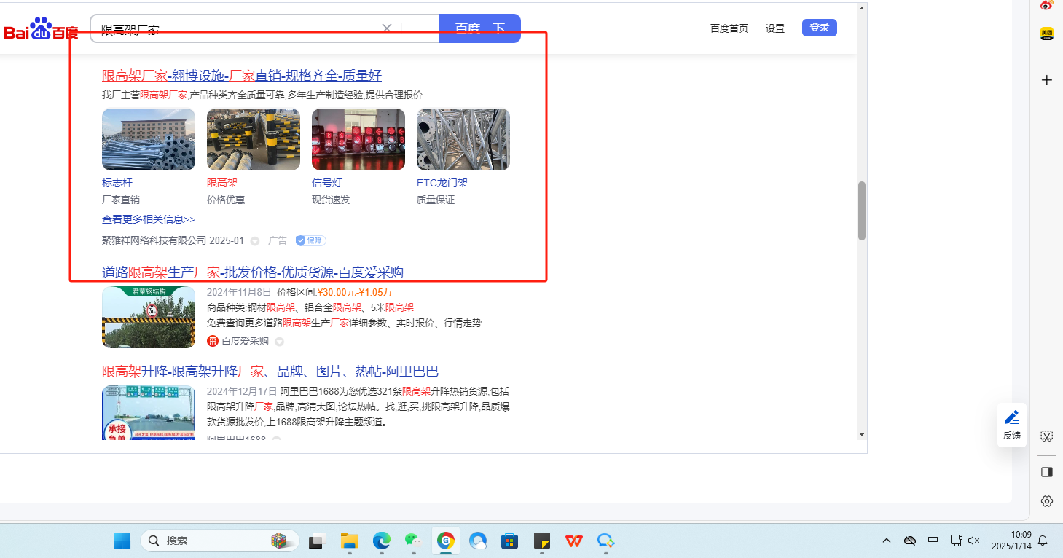Toggle the muted volume icon in tray
This screenshot has width=1063, height=558.
973,541
